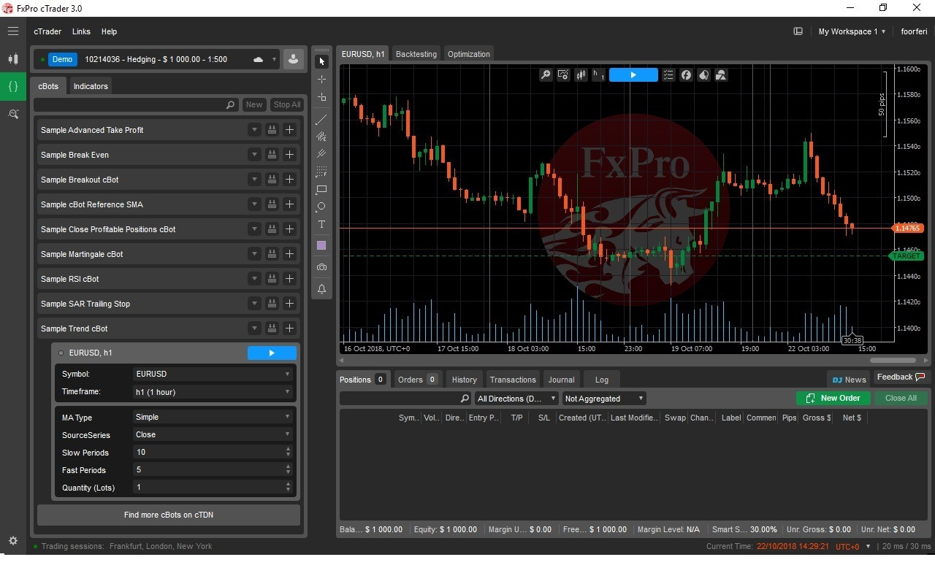Click the chart horizontal scrollbar
Screen dimensions: 935x576
pos(893,360)
